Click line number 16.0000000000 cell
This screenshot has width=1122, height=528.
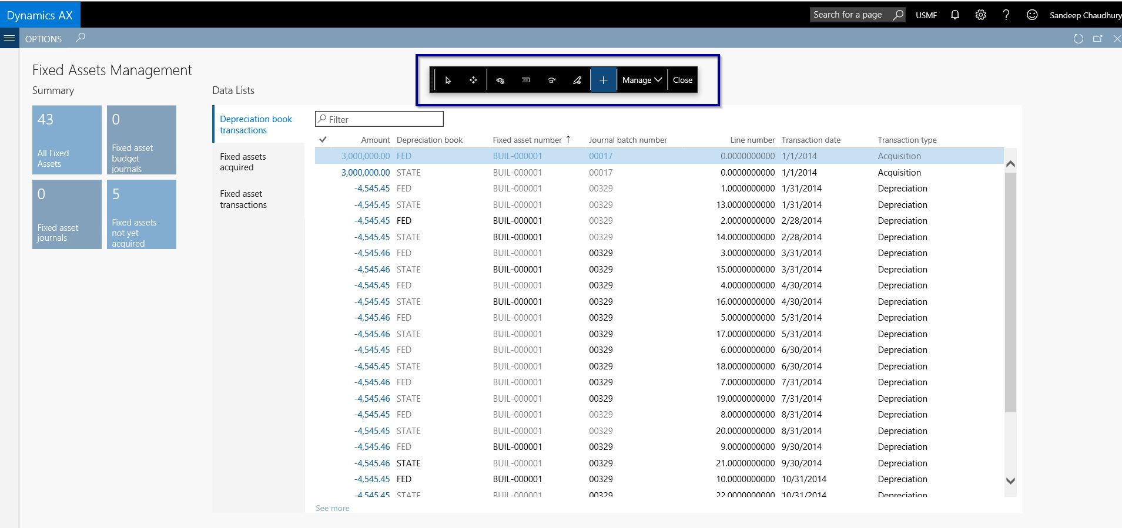(745, 302)
